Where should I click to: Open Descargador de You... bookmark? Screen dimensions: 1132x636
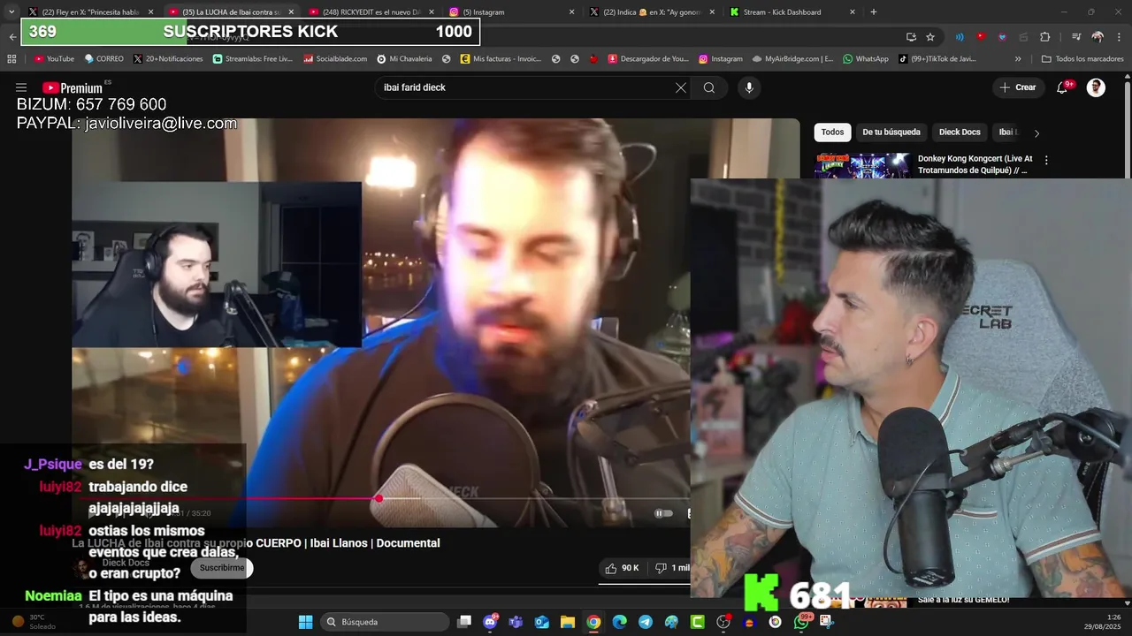tap(648, 59)
